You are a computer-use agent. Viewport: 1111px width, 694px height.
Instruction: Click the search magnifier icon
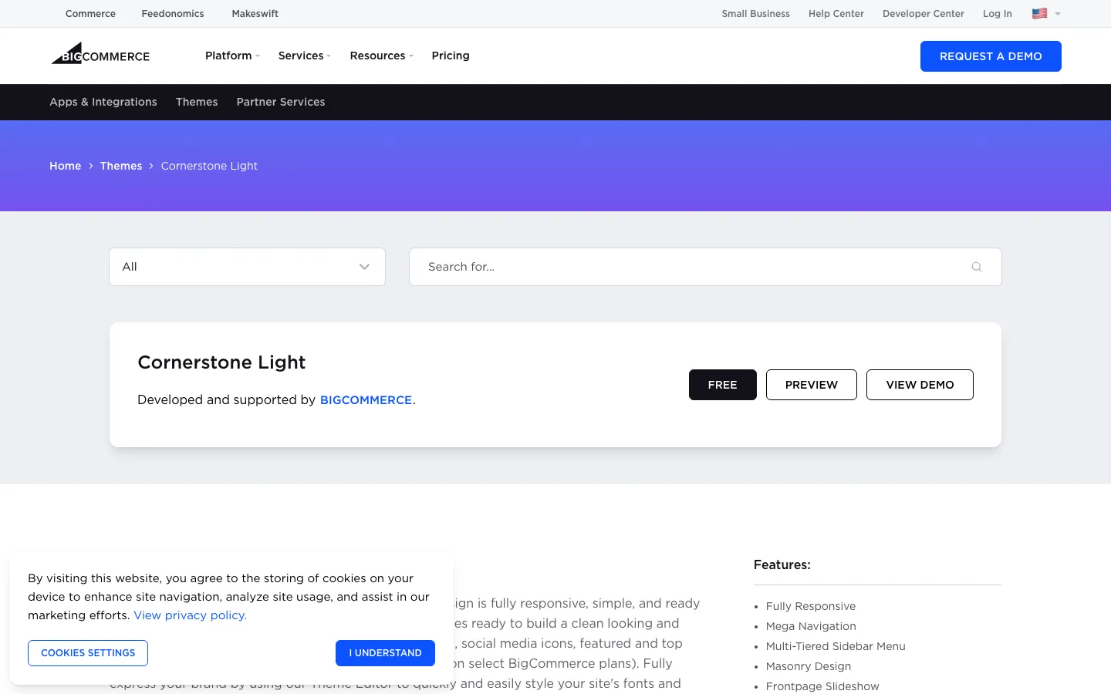(x=977, y=267)
